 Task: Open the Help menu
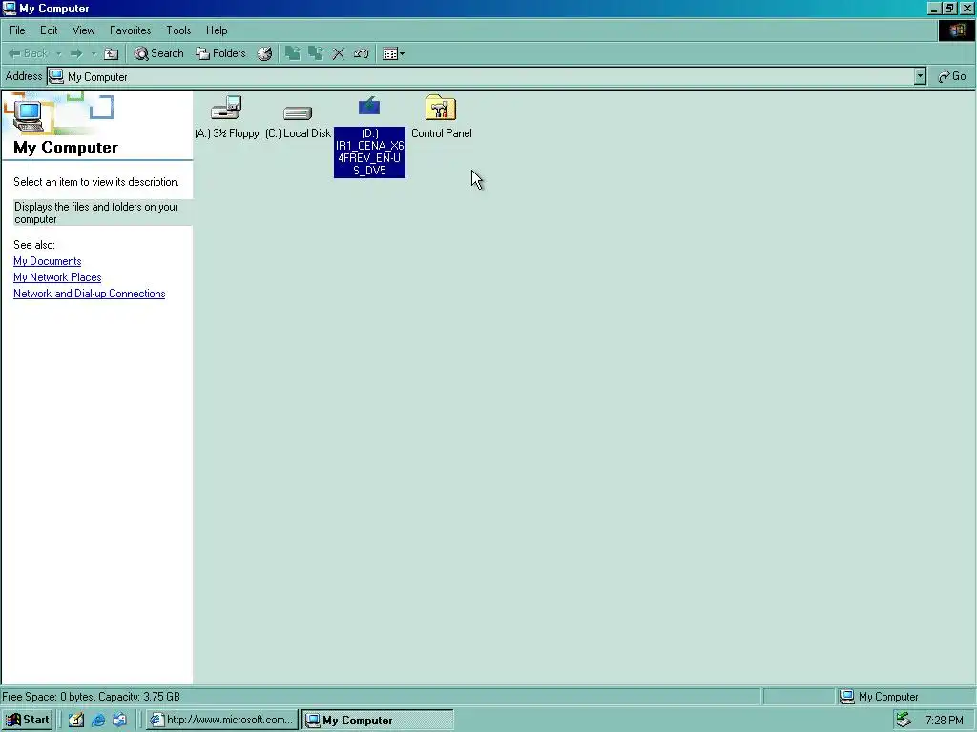point(217,30)
